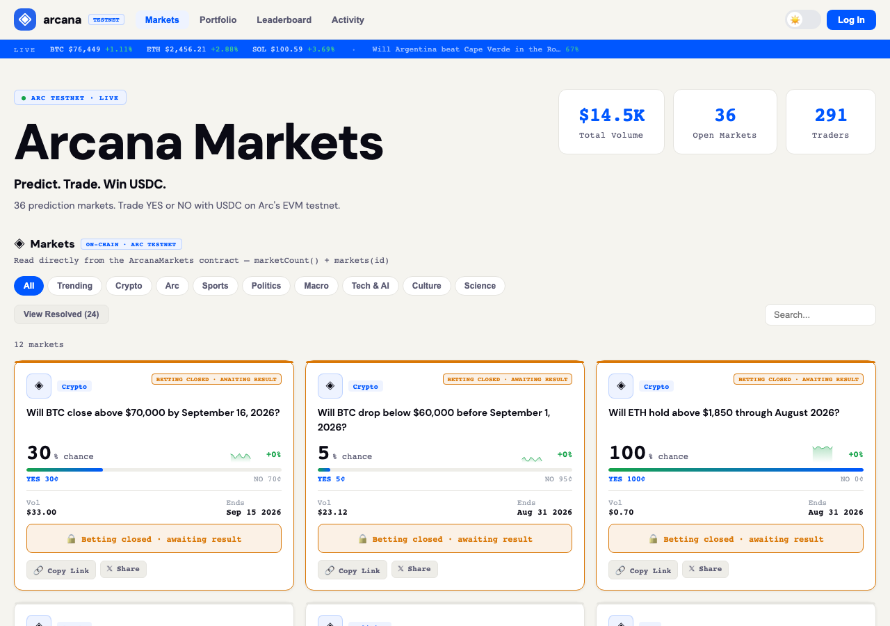
Task: Click the ON-CHAIN · ARC TESTNET badge
Action: click(x=131, y=244)
